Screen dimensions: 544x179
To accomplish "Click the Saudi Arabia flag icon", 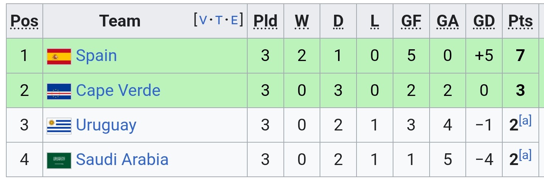I will coord(59,160).
